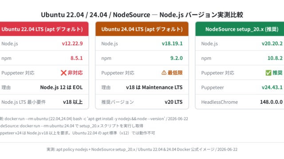Click the page title about Node.js バージョン実測比較
284x159 pixels.
click(x=142, y=15)
